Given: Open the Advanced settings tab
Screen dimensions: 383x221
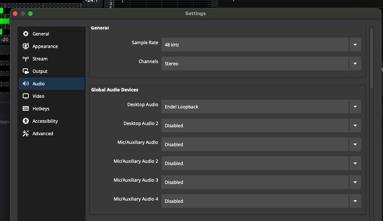Looking at the screenshot, I should point(52,133).
